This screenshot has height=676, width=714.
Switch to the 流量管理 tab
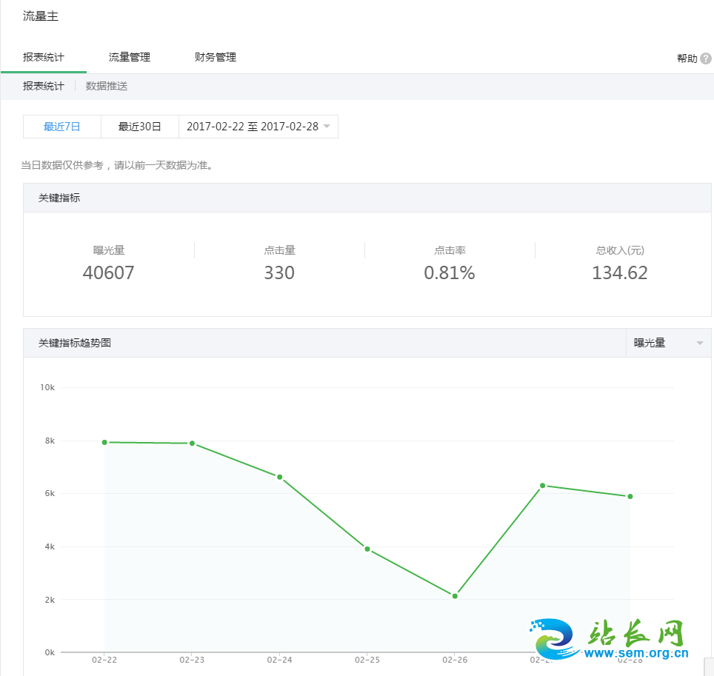[x=130, y=57]
